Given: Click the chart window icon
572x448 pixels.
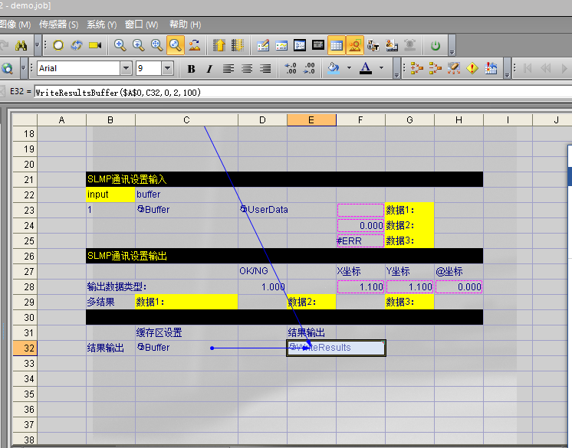Looking at the screenshot, I should point(281,45).
